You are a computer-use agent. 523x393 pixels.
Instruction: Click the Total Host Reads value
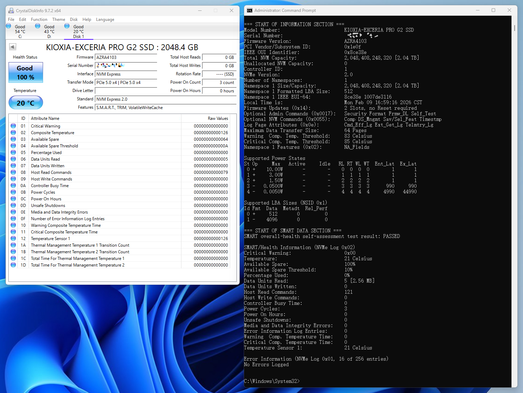point(219,57)
